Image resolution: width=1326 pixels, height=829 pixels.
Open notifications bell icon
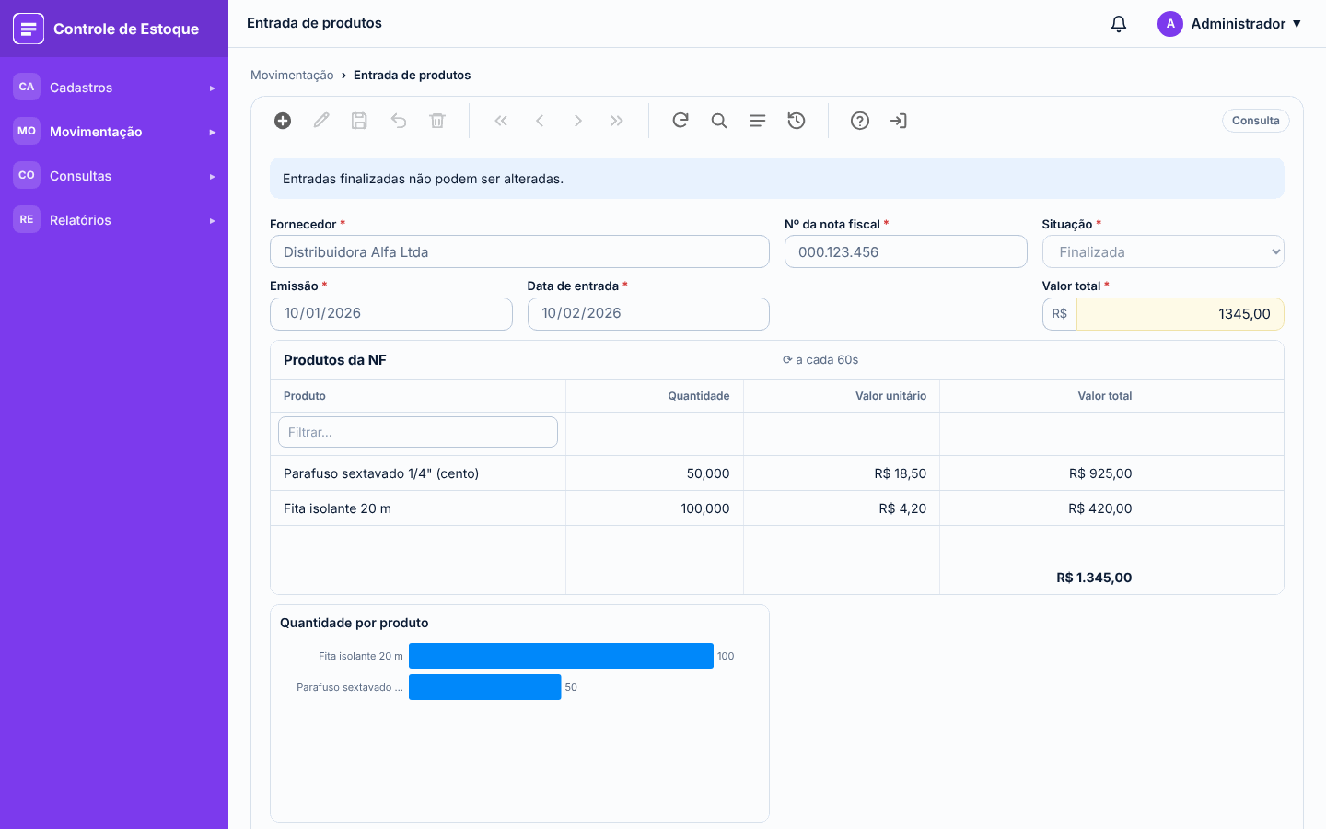(1119, 24)
